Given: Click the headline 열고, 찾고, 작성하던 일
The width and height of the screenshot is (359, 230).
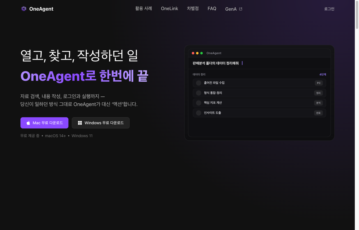Looking at the screenshot, I should coord(79,56).
